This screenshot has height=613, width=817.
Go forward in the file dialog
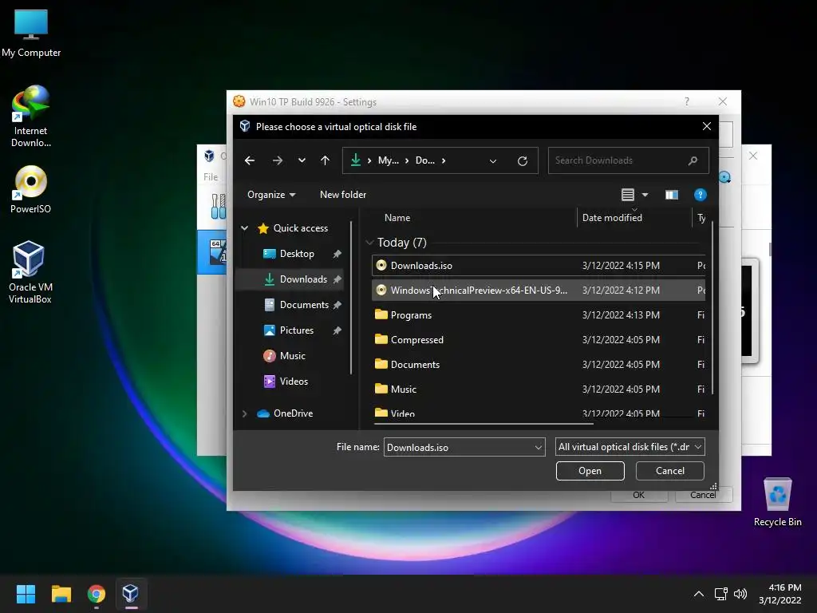[x=277, y=160]
